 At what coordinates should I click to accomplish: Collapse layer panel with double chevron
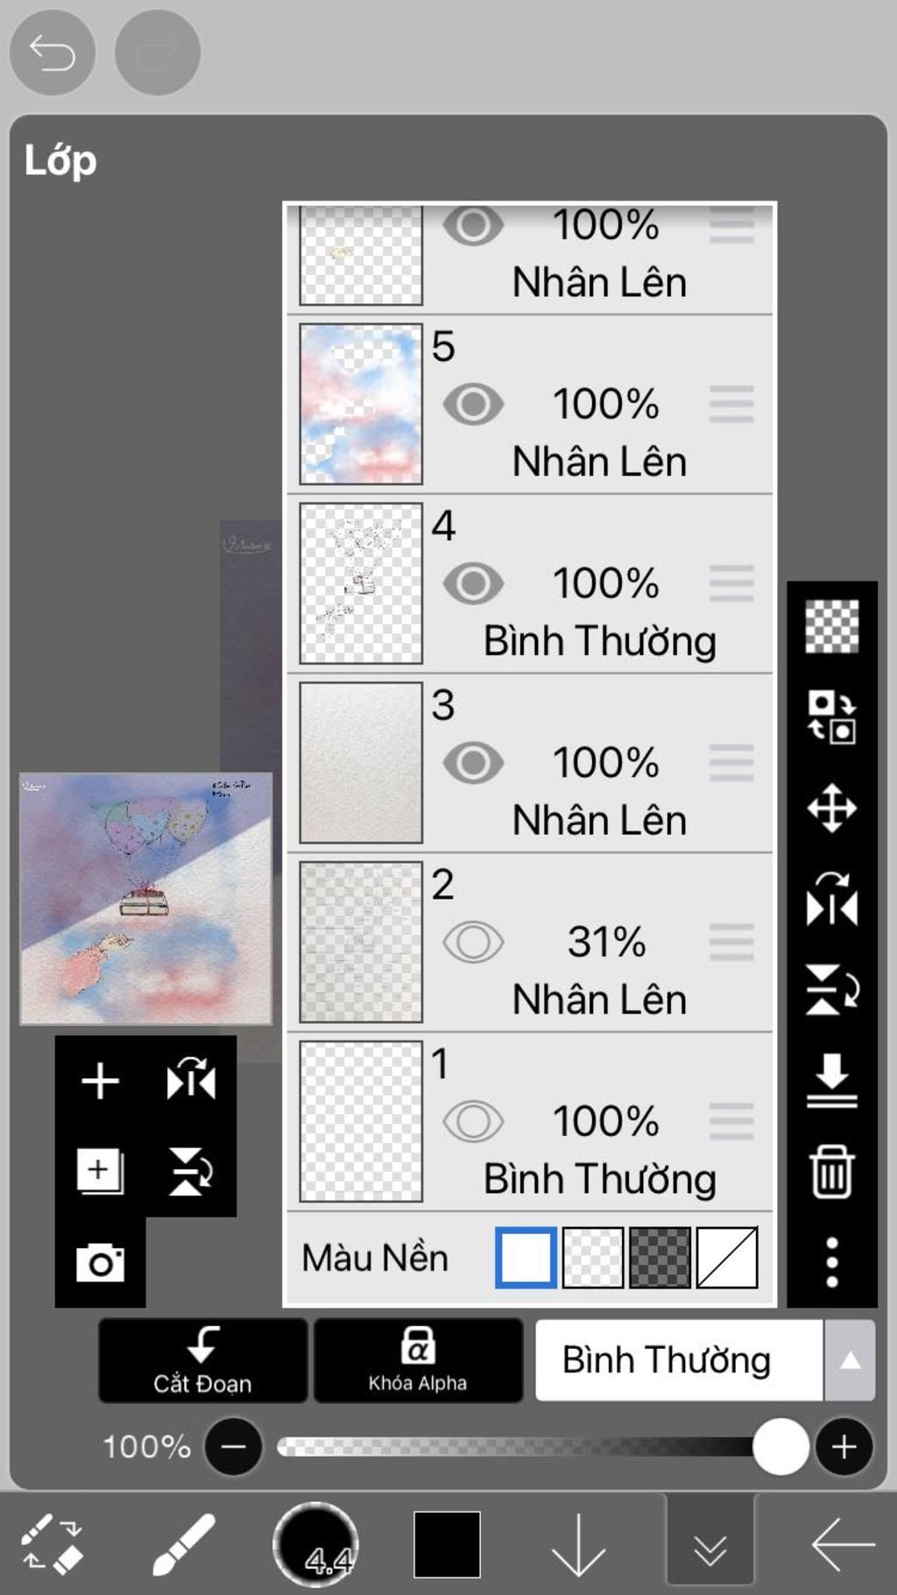[710, 1545]
